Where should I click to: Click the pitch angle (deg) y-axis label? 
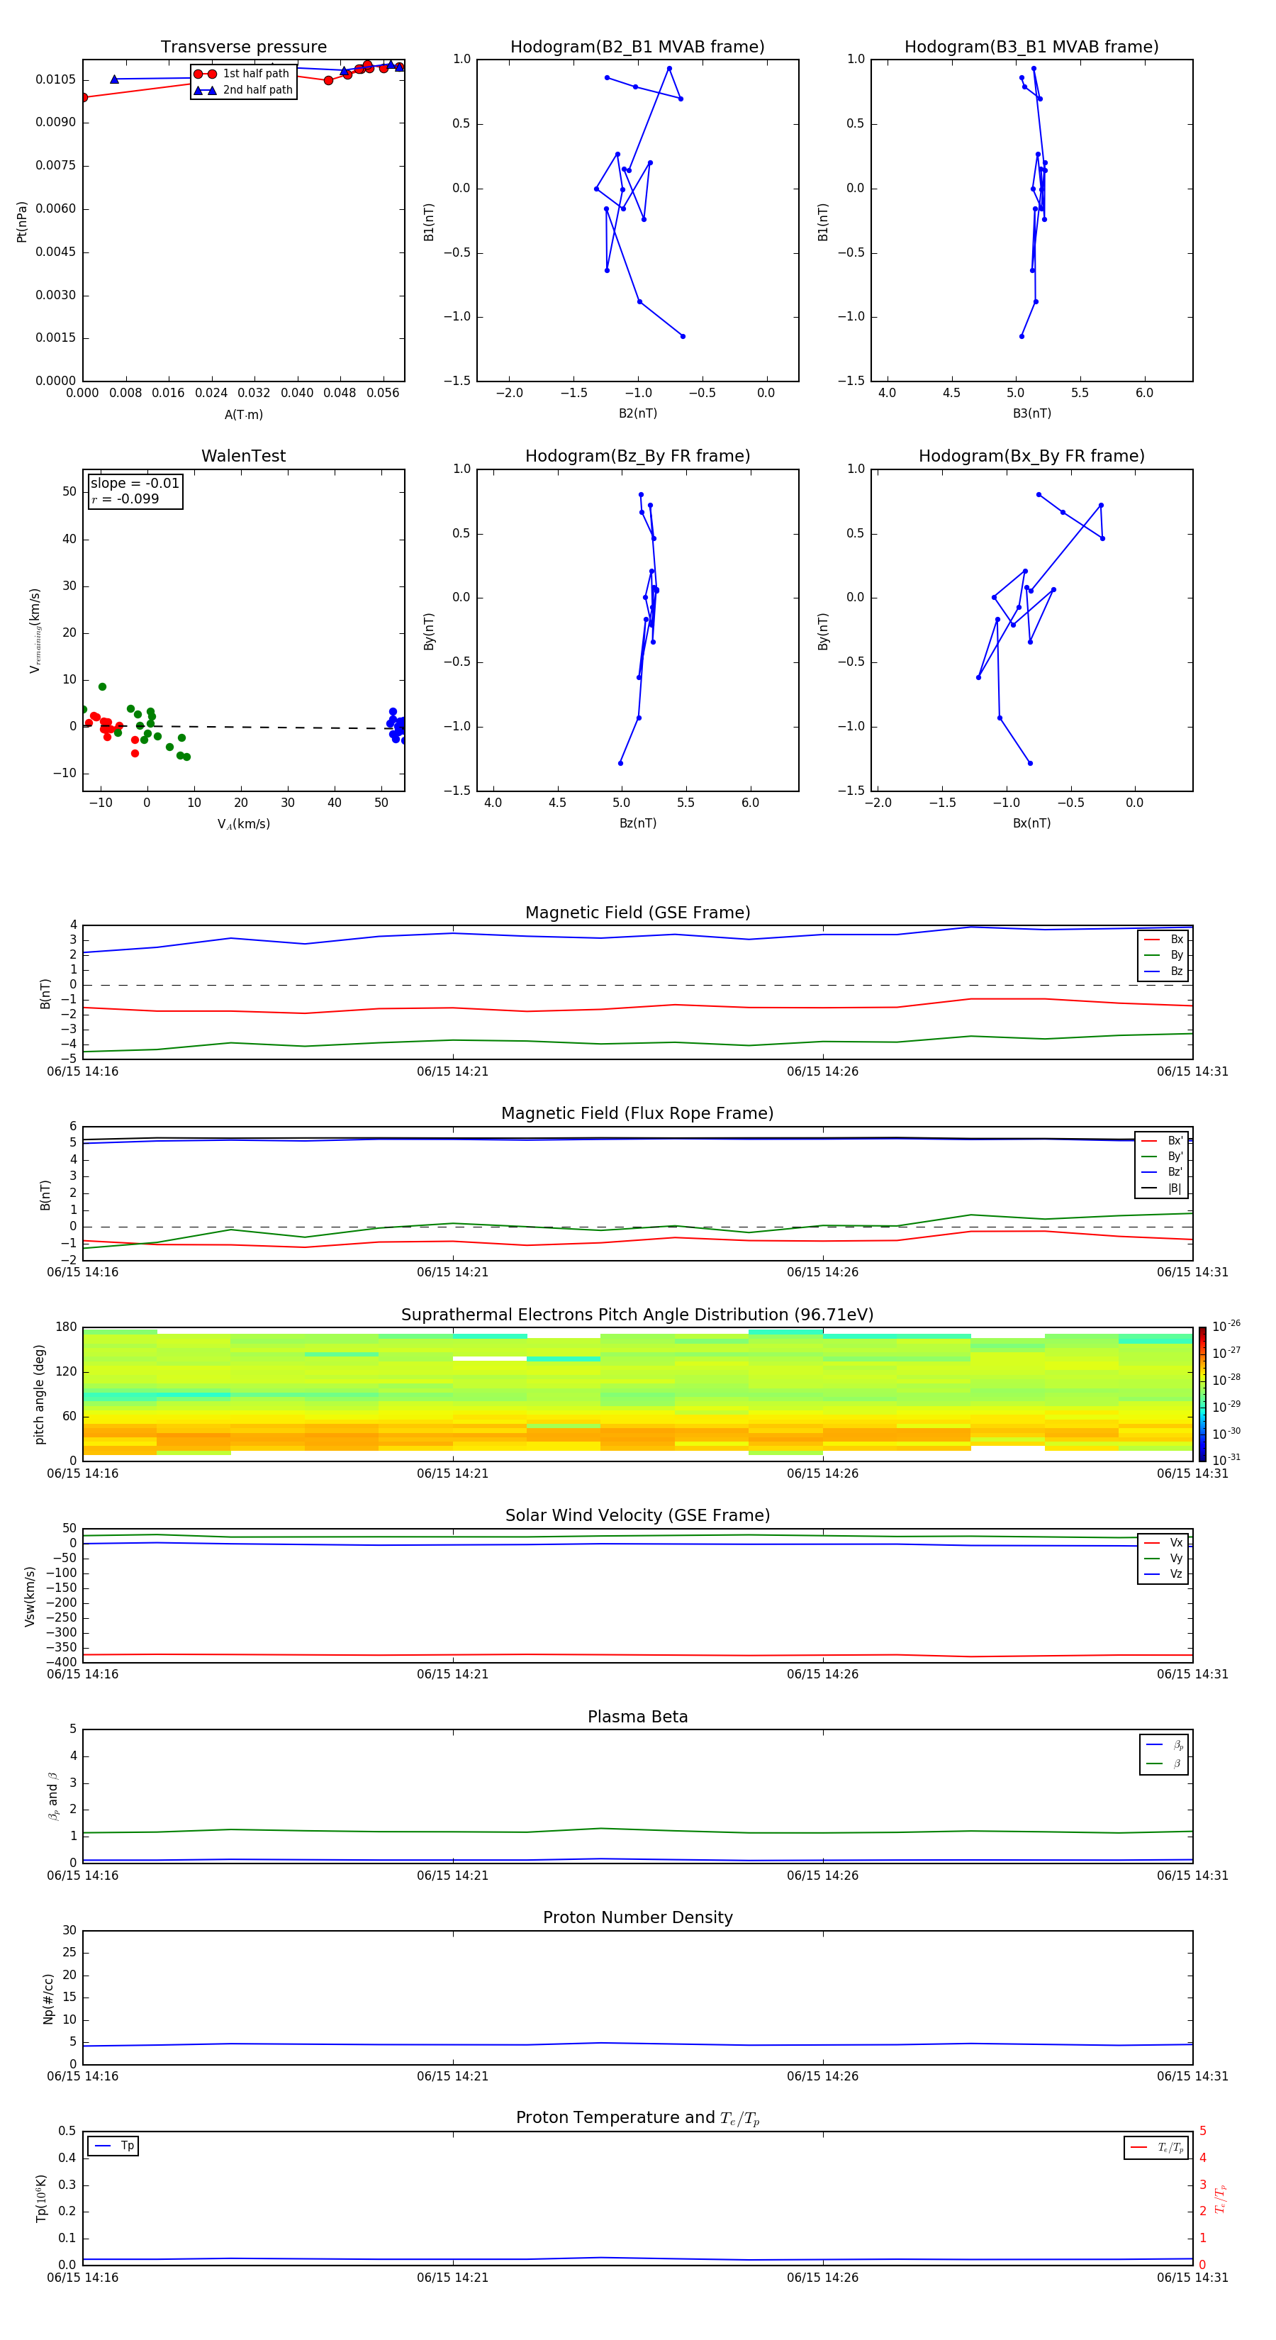(39, 1393)
